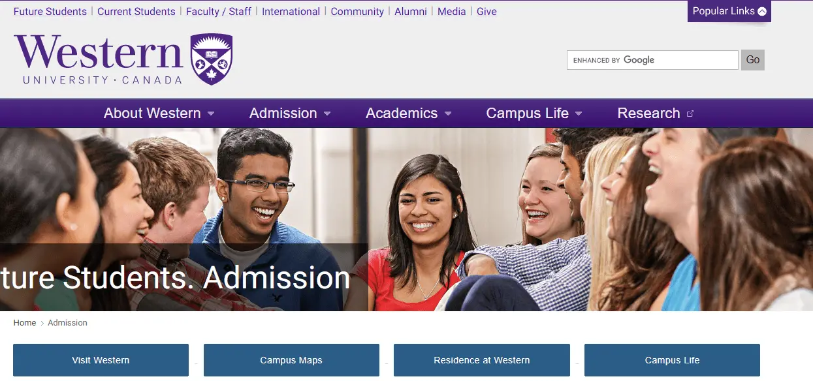Open the Faculty / Staff link
813x381 pixels.
tap(219, 12)
